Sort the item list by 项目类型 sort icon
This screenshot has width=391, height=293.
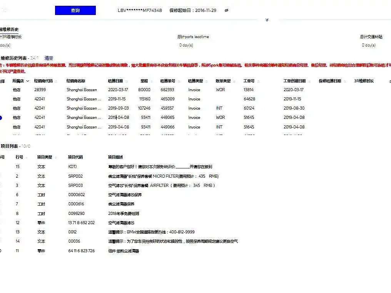pyautogui.click(x=56, y=157)
